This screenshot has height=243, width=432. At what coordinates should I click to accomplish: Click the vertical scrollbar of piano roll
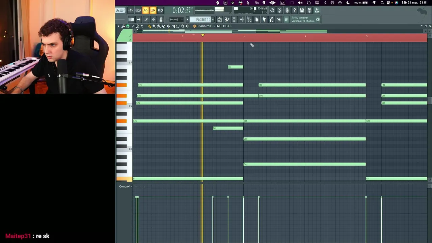click(x=430, y=101)
